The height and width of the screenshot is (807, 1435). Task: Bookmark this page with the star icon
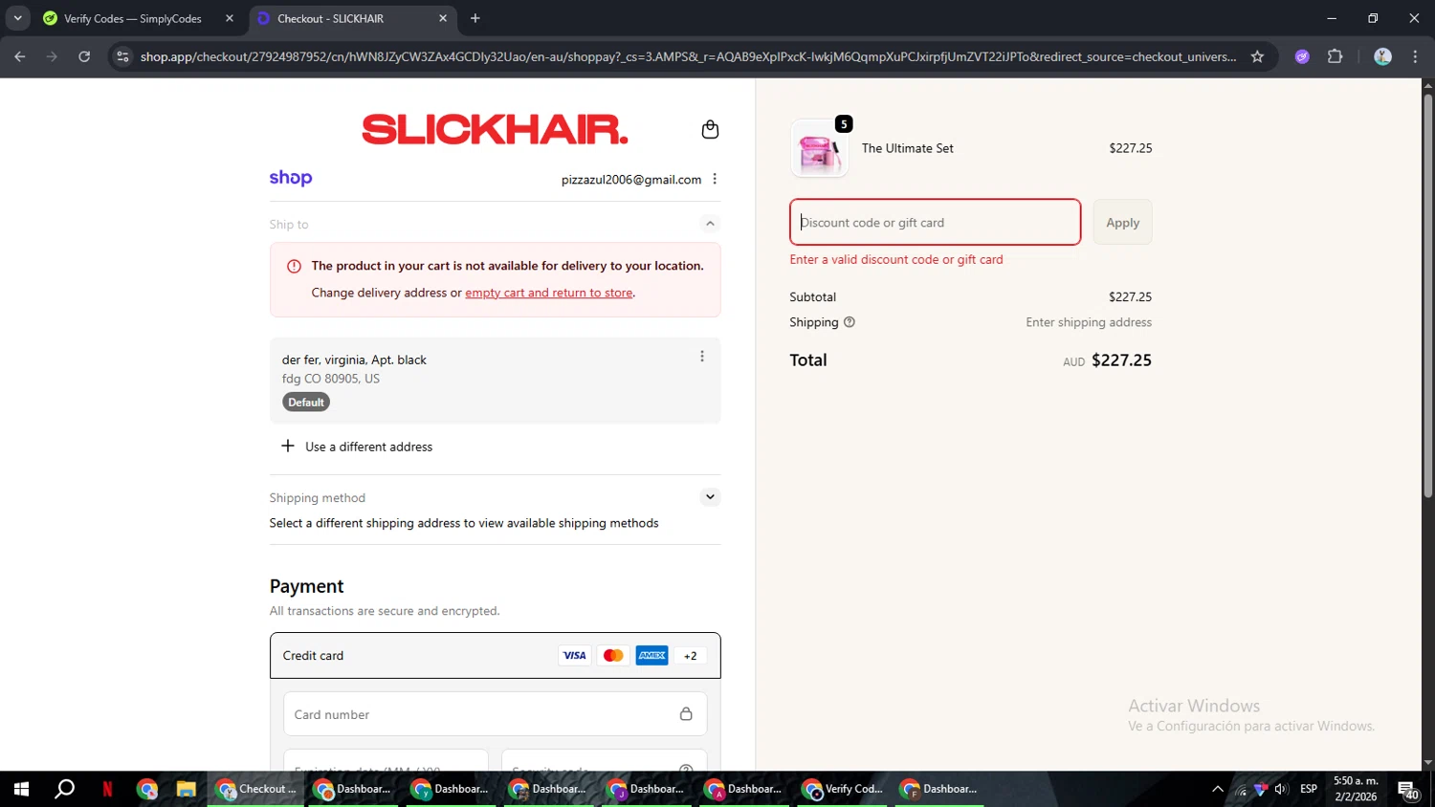[x=1257, y=56]
